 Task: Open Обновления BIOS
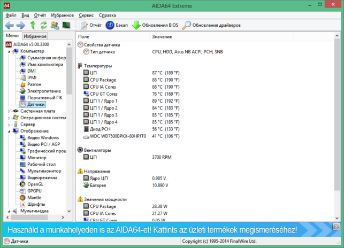pyautogui.click(x=155, y=26)
